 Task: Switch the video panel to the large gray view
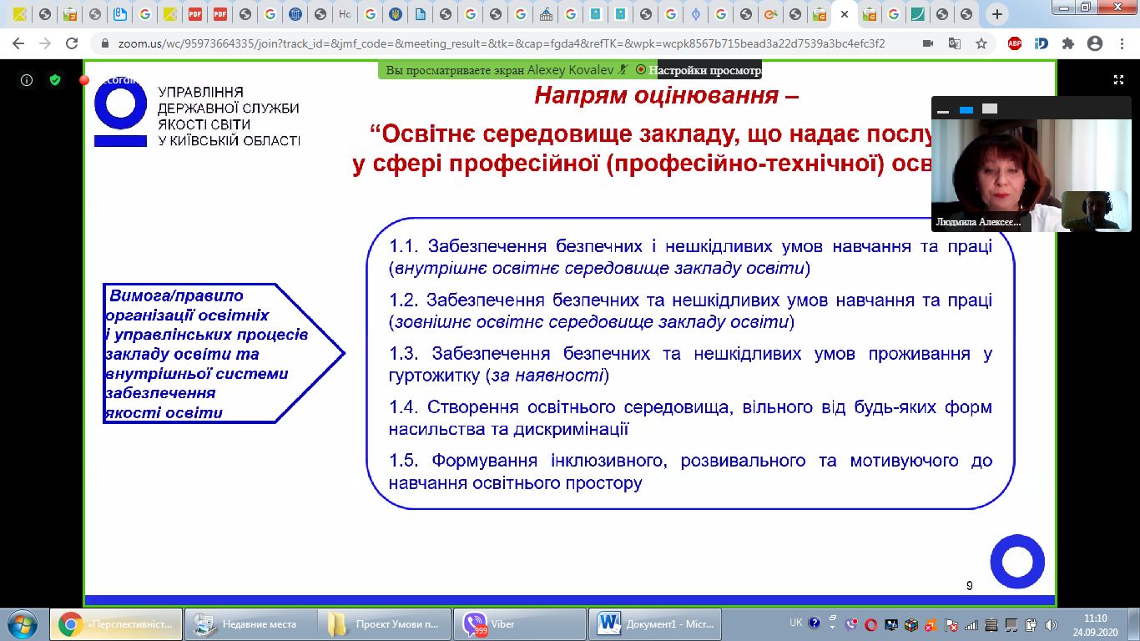click(990, 109)
